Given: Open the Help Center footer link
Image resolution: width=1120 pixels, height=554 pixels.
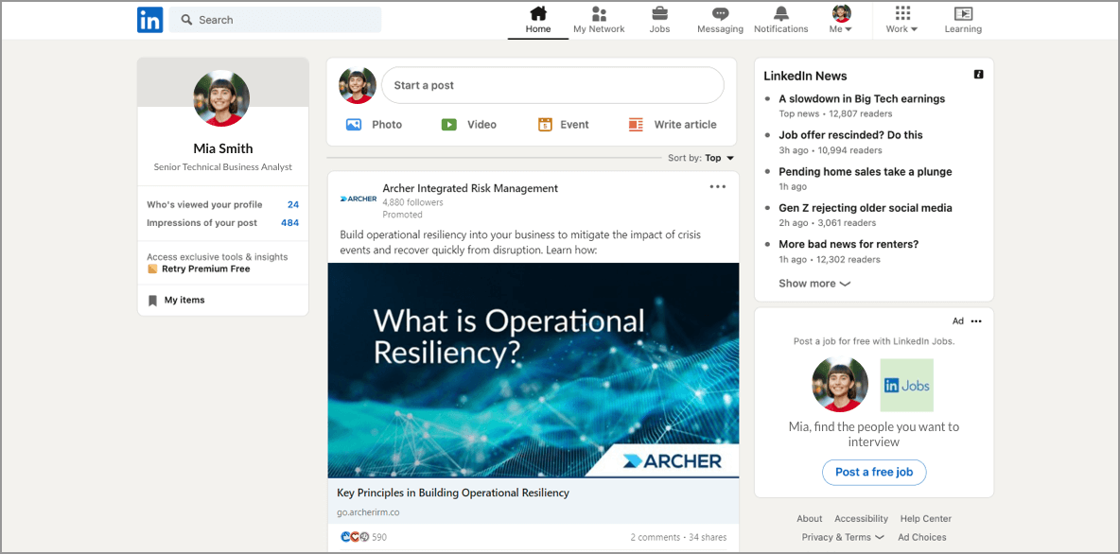Looking at the screenshot, I should click(926, 519).
